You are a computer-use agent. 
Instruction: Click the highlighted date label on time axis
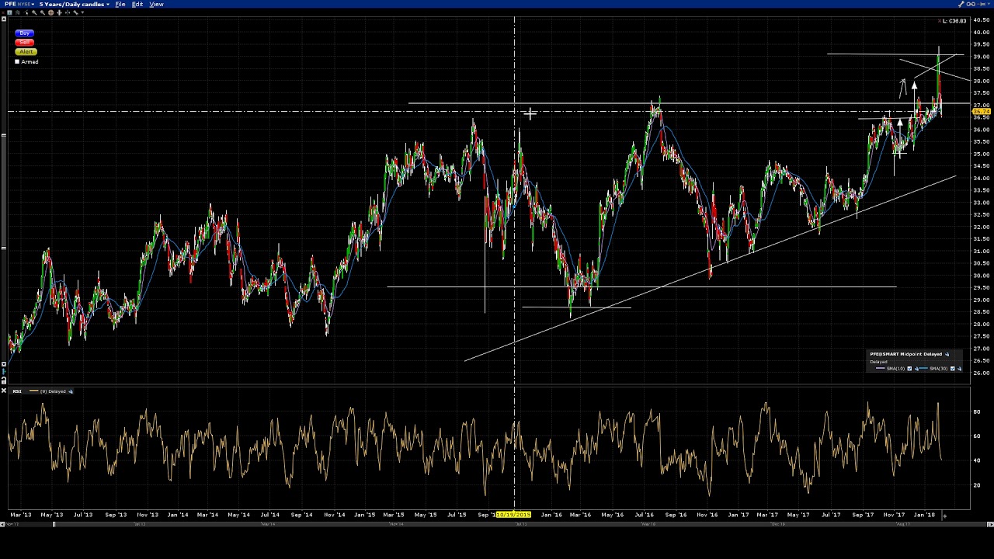coord(513,515)
